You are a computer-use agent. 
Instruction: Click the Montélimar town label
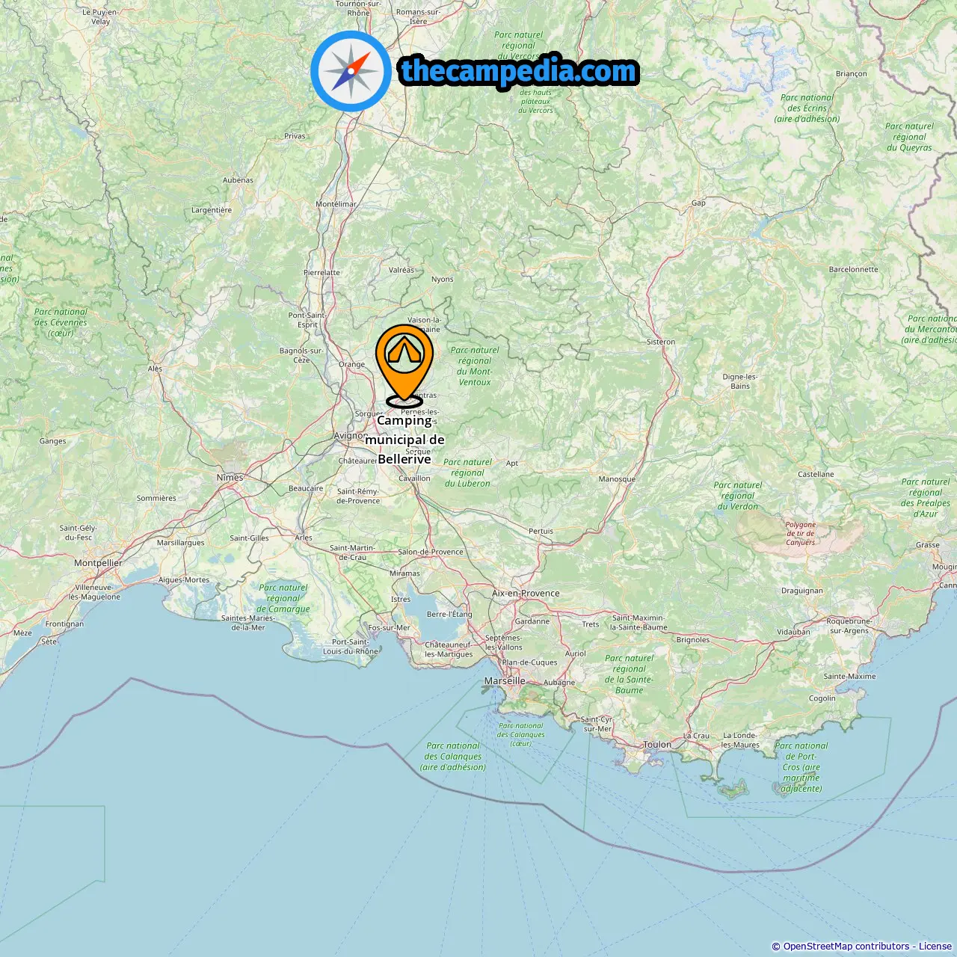point(336,204)
